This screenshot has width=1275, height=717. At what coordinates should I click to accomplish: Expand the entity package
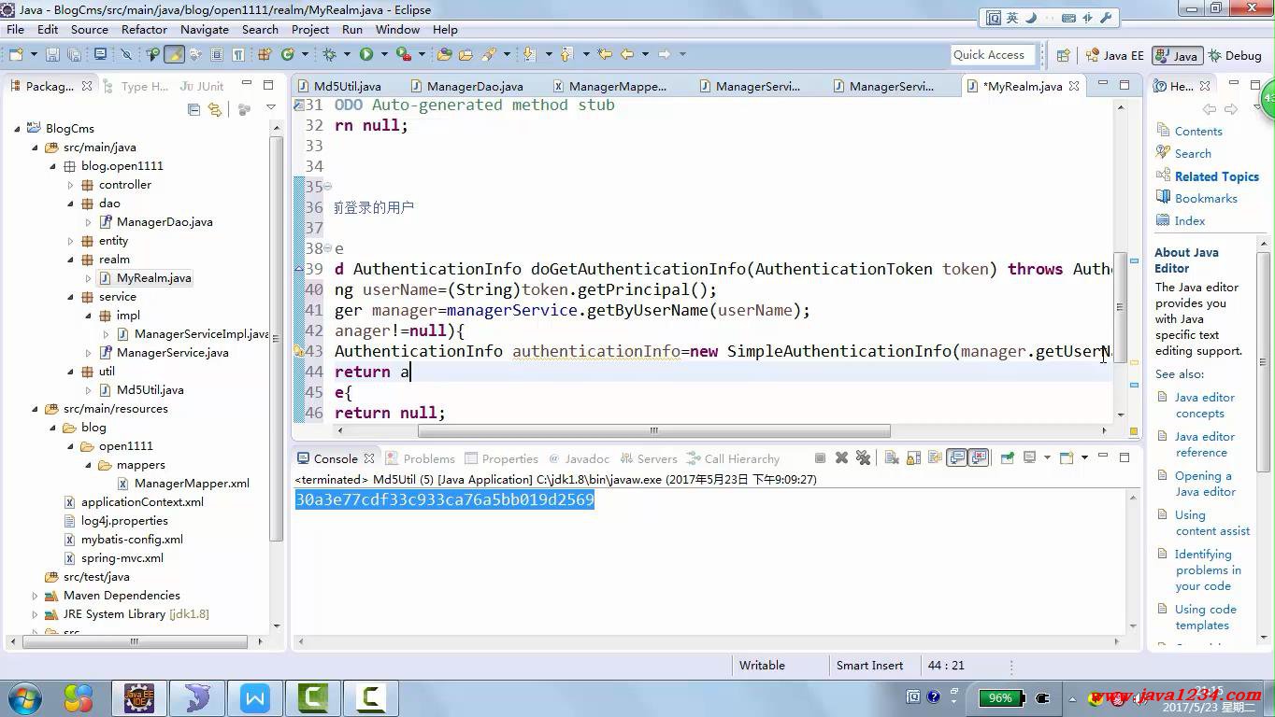70,241
